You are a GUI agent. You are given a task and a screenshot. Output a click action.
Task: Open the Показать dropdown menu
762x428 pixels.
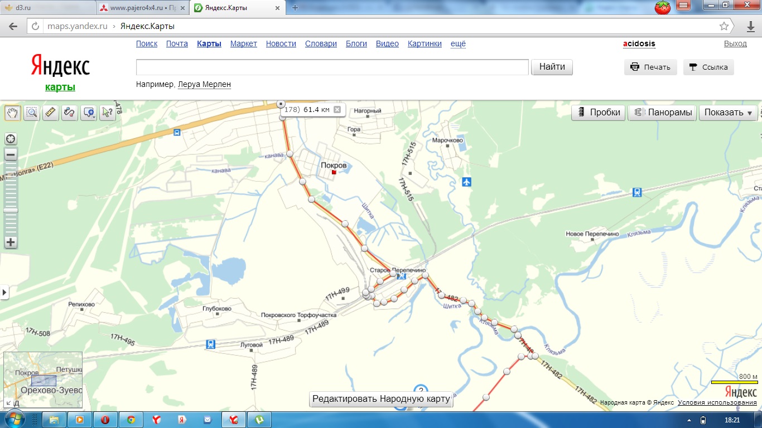point(728,113)
